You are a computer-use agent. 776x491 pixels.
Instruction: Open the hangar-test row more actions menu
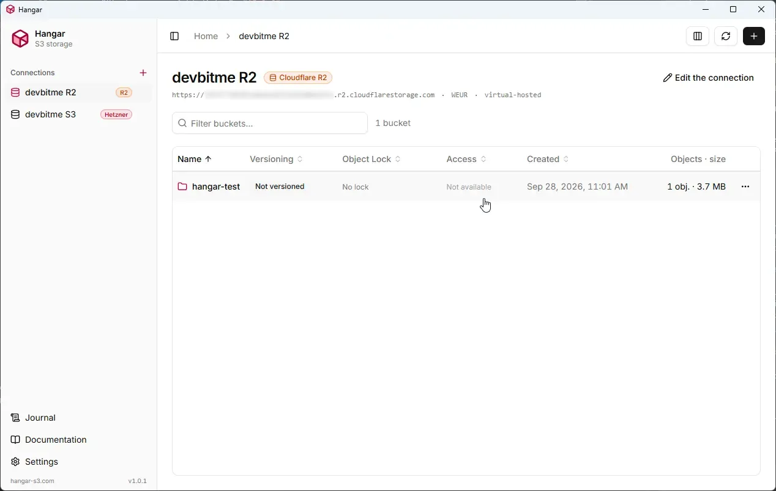(x=745, y=186)
